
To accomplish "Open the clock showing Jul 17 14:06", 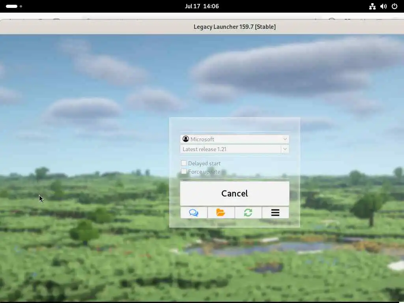I will pos(202,6).
